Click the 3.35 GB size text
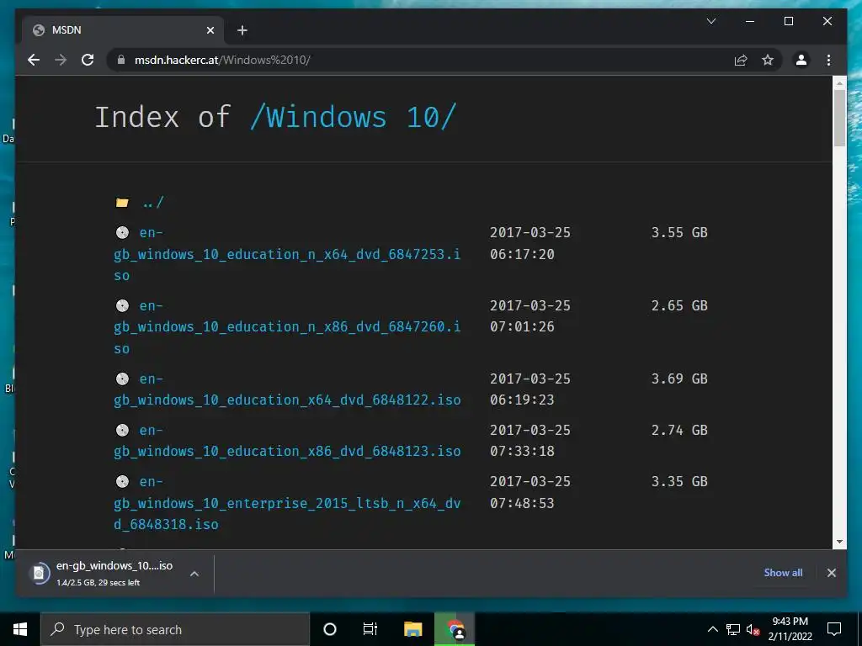This screenshot has width=862, height=646. (x=679, y=481)
